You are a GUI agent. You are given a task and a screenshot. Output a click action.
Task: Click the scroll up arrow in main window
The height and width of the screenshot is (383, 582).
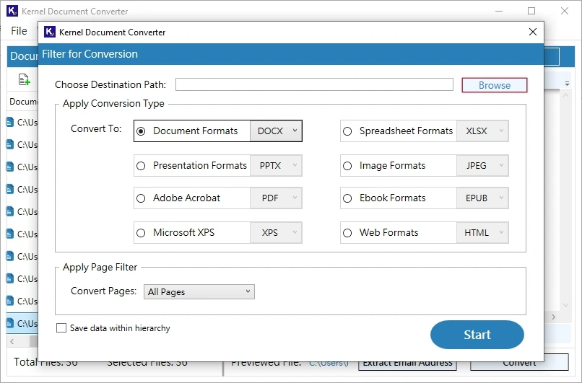(565, 96)
